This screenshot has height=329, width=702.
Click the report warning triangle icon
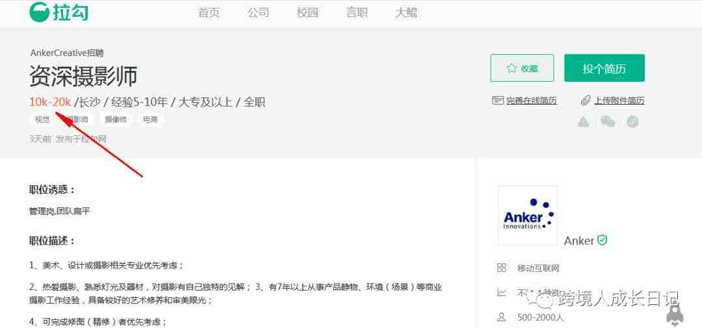583,122
